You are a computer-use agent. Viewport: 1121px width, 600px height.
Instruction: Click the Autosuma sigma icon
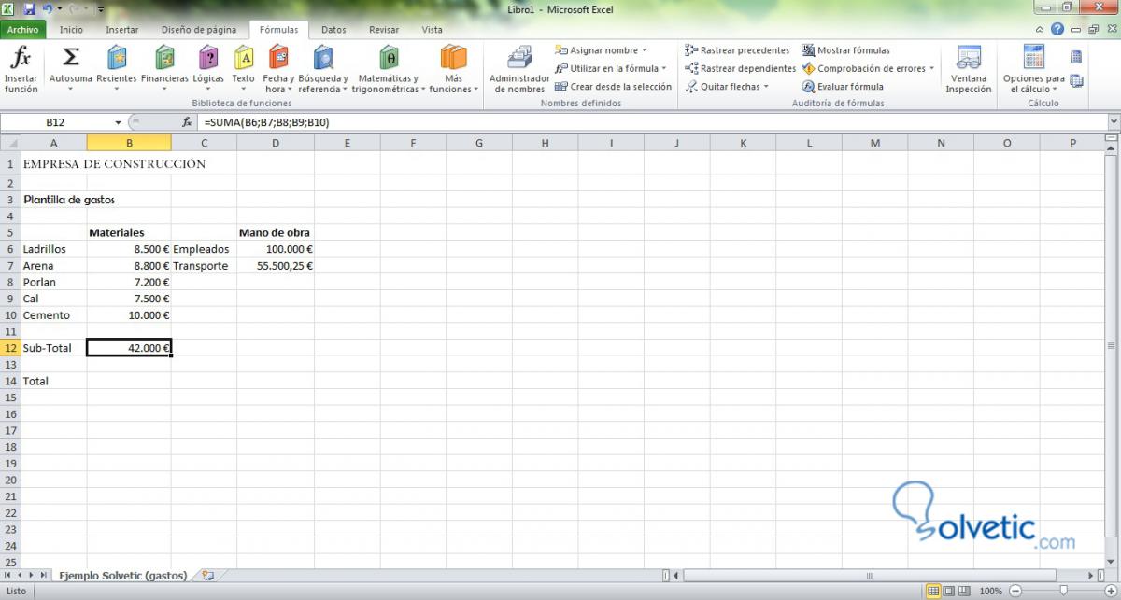(x=70, y=58)
